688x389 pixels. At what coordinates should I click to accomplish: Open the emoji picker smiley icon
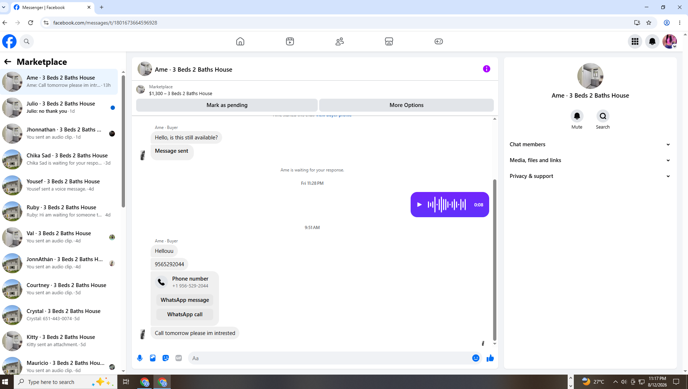(x=476, y=358)
